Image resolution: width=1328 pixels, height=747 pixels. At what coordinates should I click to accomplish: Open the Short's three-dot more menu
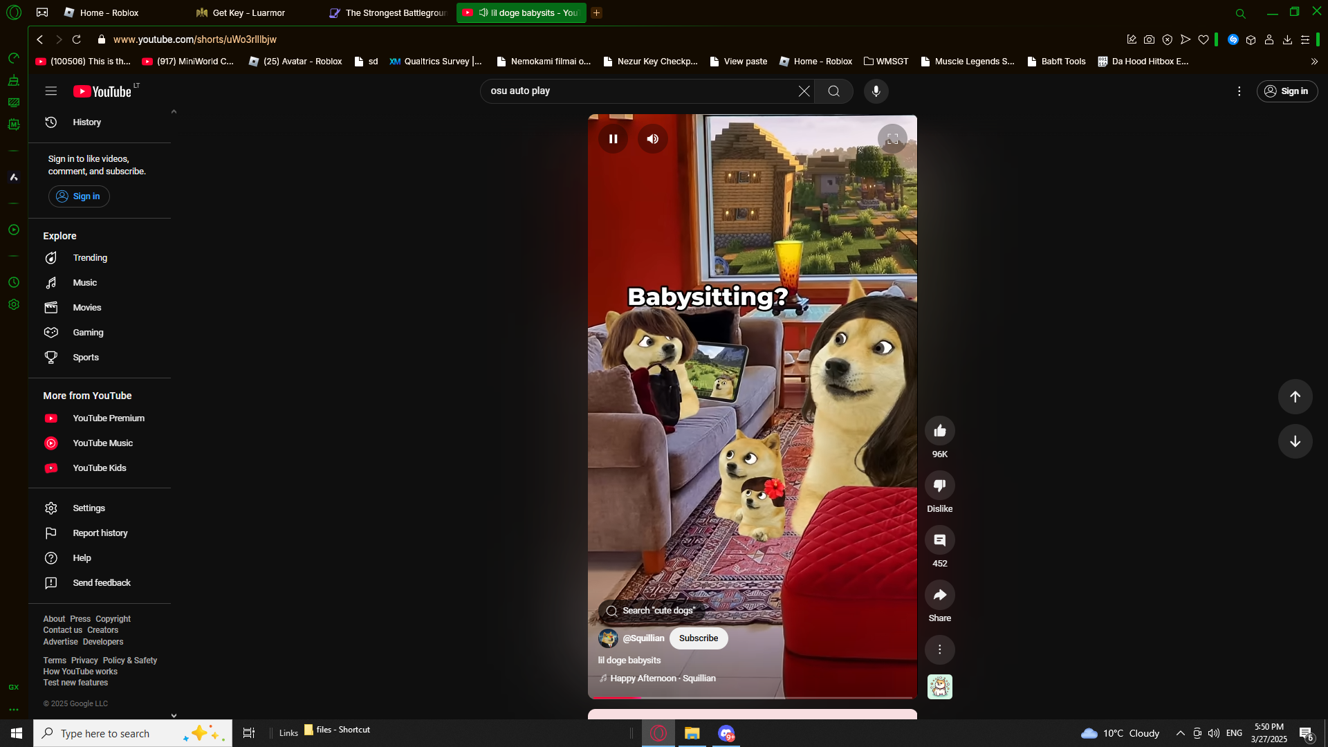(x=939, y=649)
